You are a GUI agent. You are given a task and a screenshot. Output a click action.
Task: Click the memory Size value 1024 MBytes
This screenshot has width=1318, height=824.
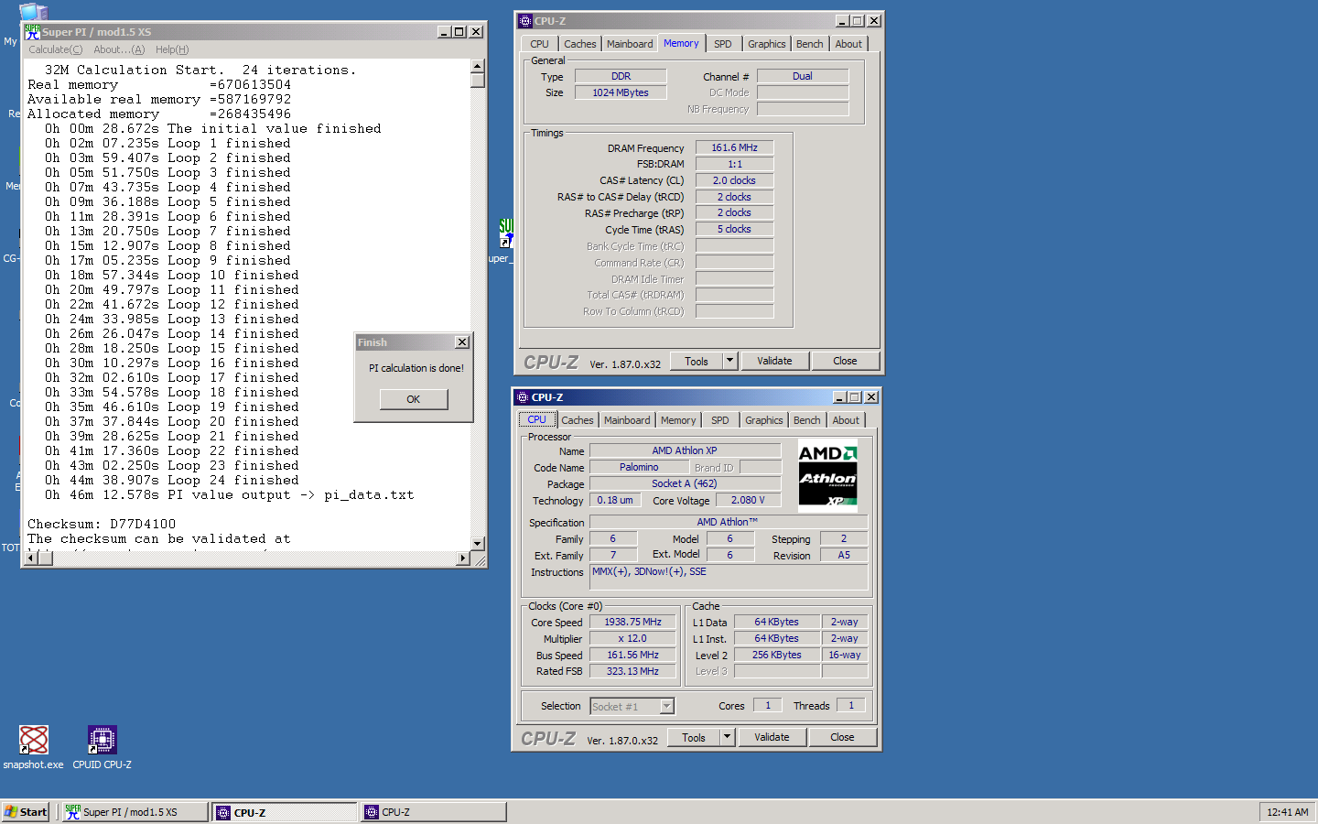point(621,92)
